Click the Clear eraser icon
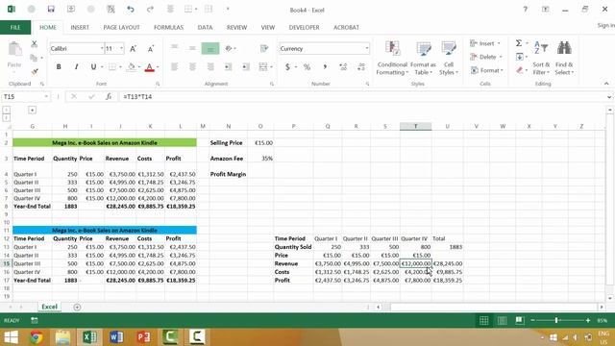Screen dimensions: 615x346 519,70
